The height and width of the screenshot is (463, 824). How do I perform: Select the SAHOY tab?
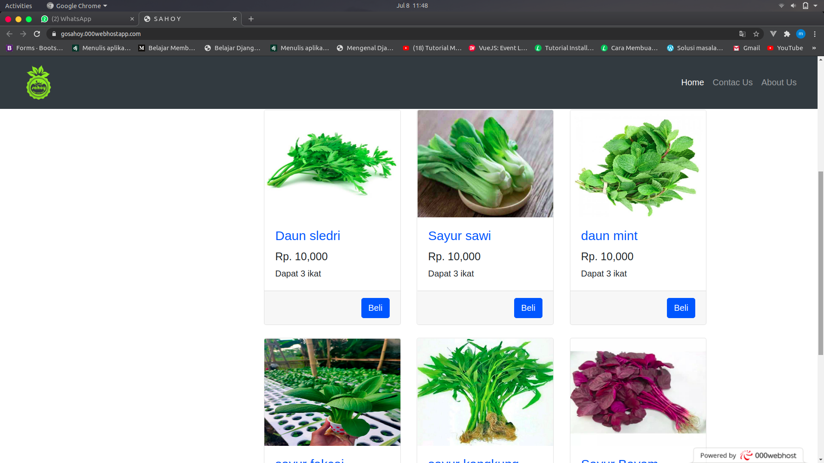click(190, 19)
